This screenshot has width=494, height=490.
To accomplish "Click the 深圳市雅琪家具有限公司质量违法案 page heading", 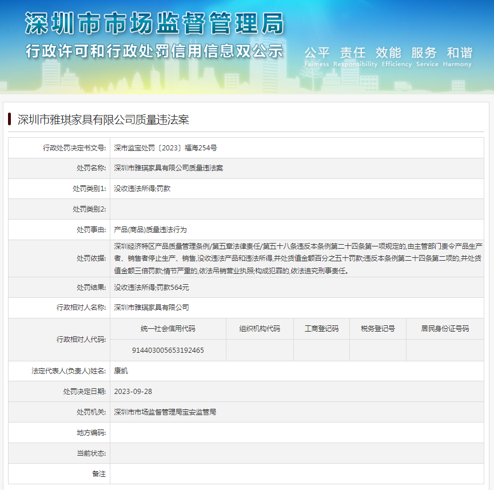I will coord(103,119).
